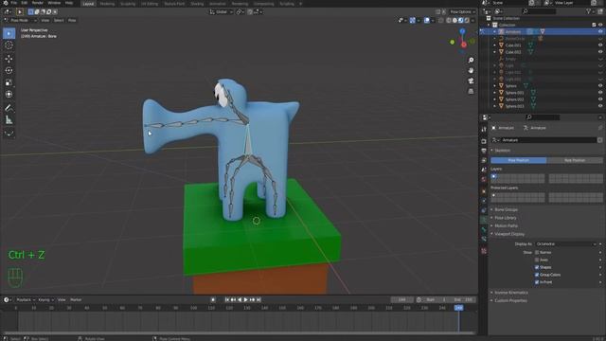Click the Pose Position button
The height and width of the screenshot is (341, 606).
click(518, 160)
